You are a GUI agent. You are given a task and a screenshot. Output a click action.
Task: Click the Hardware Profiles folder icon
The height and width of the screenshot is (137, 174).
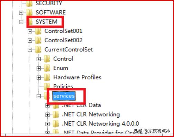click(47, 77)
